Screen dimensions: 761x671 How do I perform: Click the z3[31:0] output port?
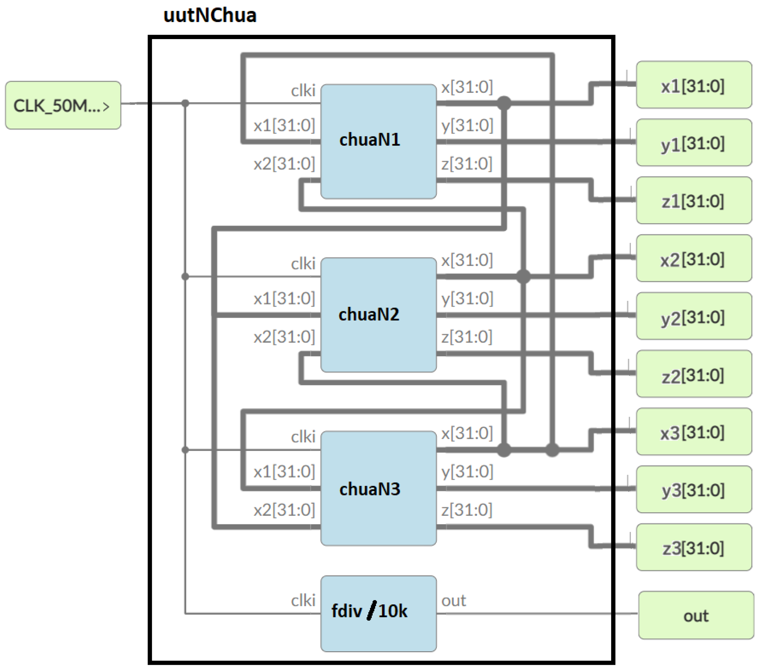coord(693,548)
